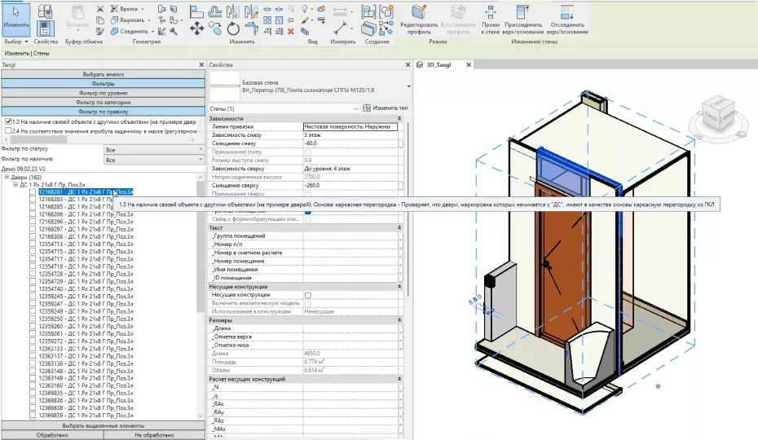The image size is (758, 440).
Task: Open Фильтр по наличию dropdown
Action: tap(154, 160)
